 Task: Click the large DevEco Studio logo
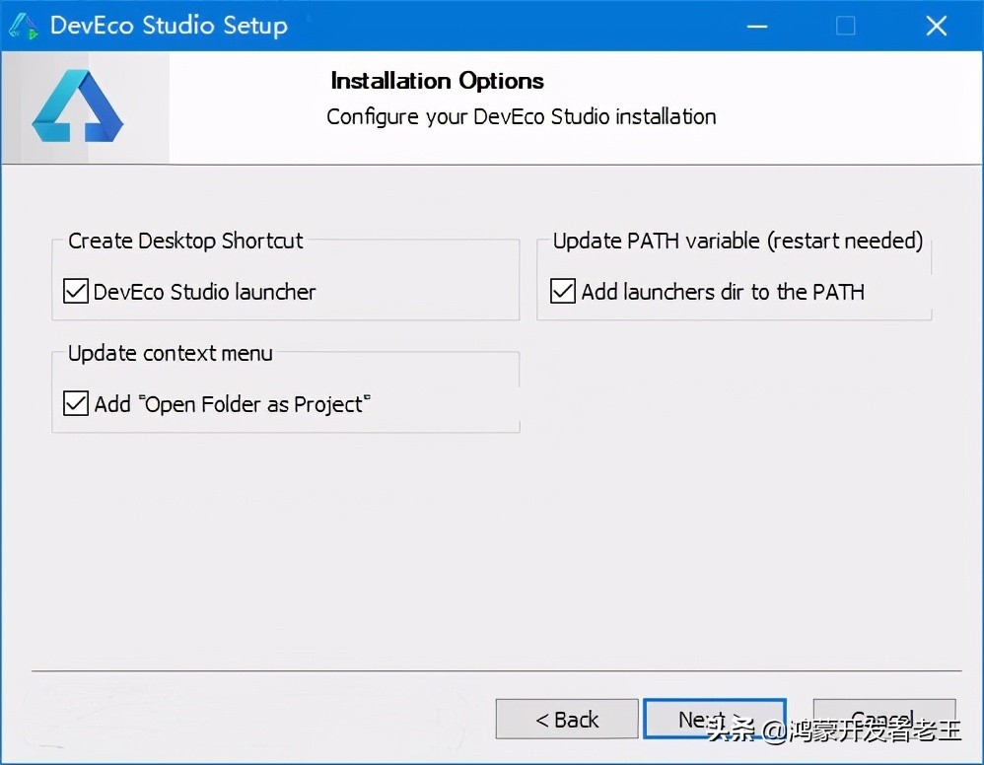77,106
